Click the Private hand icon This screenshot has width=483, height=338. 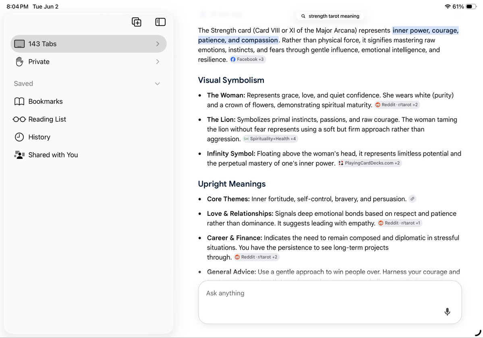19,62
